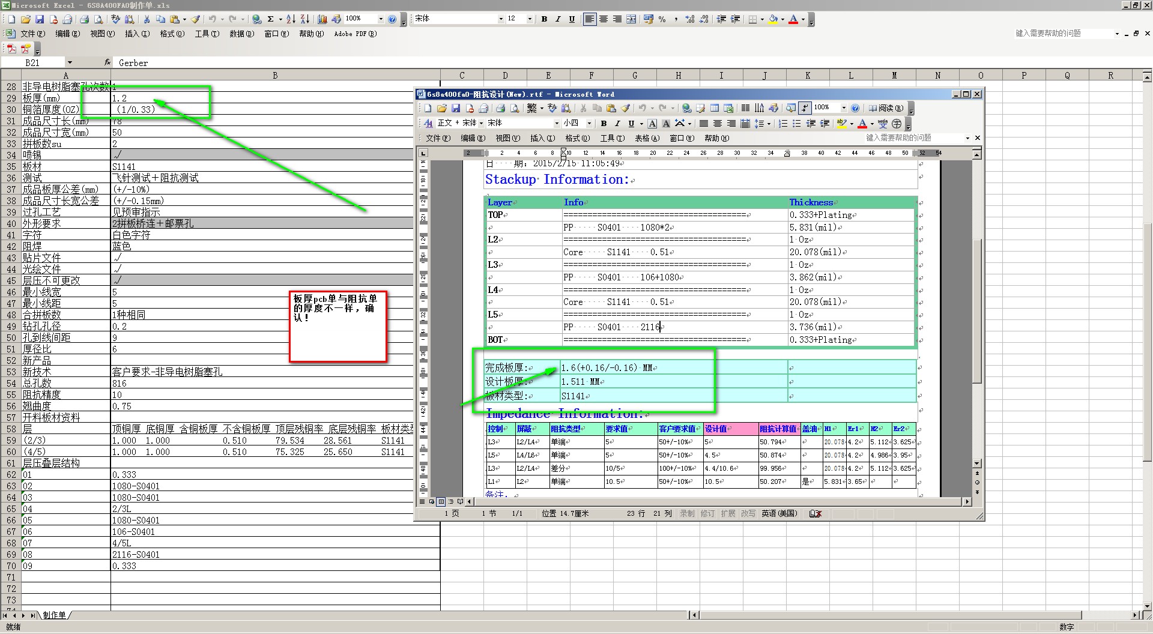Image resolution: width=1153 pixels, height=634 pixels.
Task: Open Word's 表格(A) menu
Action: 647,138
